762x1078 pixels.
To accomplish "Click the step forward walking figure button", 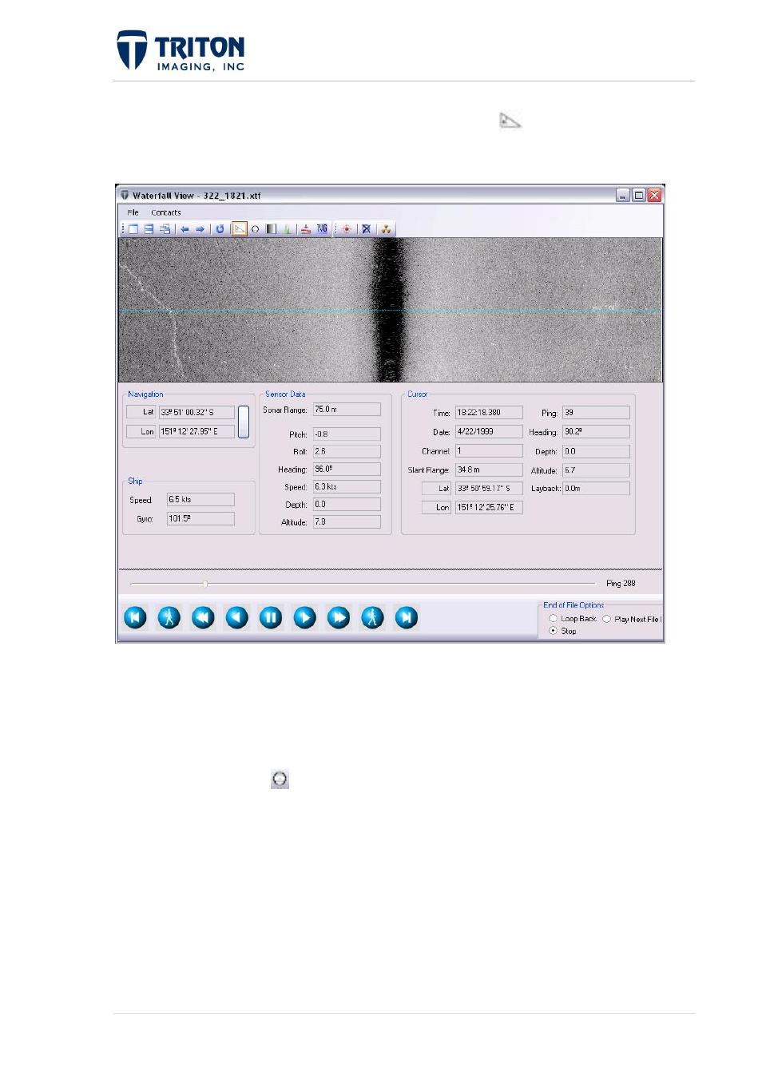I will [373, 617].
